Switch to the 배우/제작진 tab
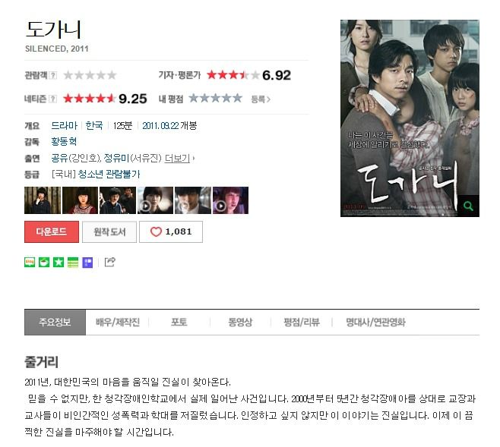This screenshot has width=500, height=447. (x=118, y=323)
